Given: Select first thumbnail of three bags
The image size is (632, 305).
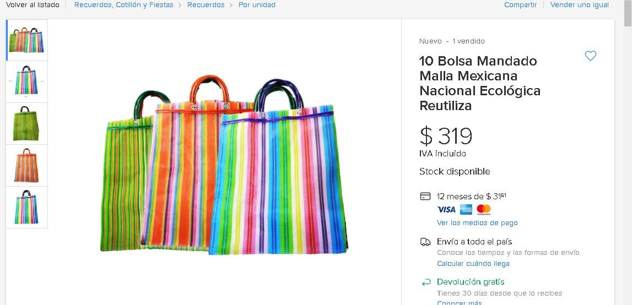Looking at the screenshot, I should point(27,40).
